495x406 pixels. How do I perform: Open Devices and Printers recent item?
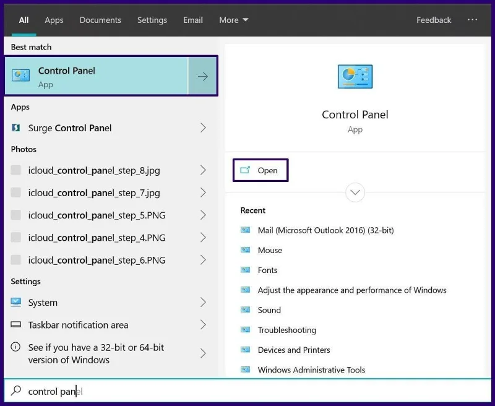tap(293, 350)
